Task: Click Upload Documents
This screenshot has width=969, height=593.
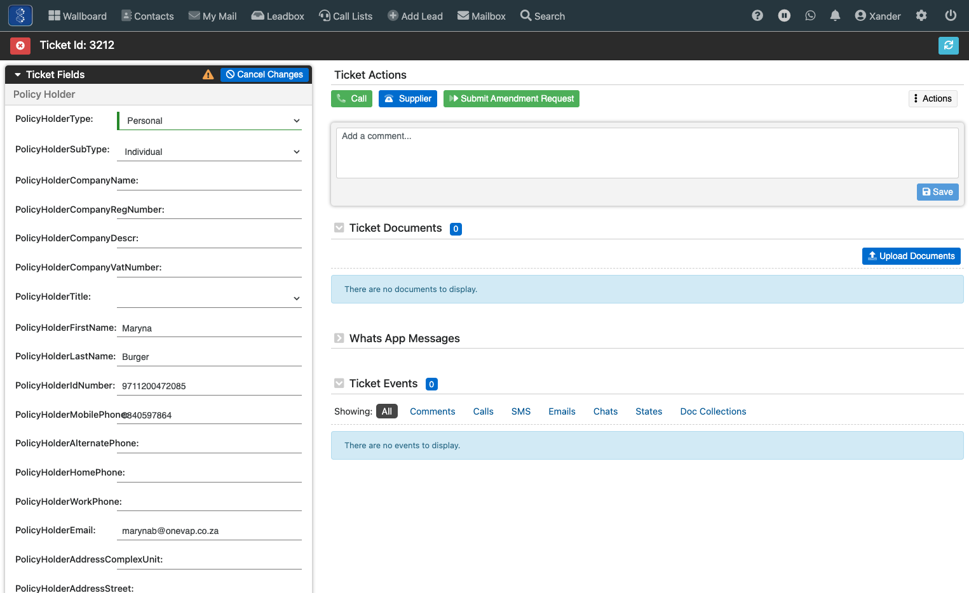Action: 911,256
